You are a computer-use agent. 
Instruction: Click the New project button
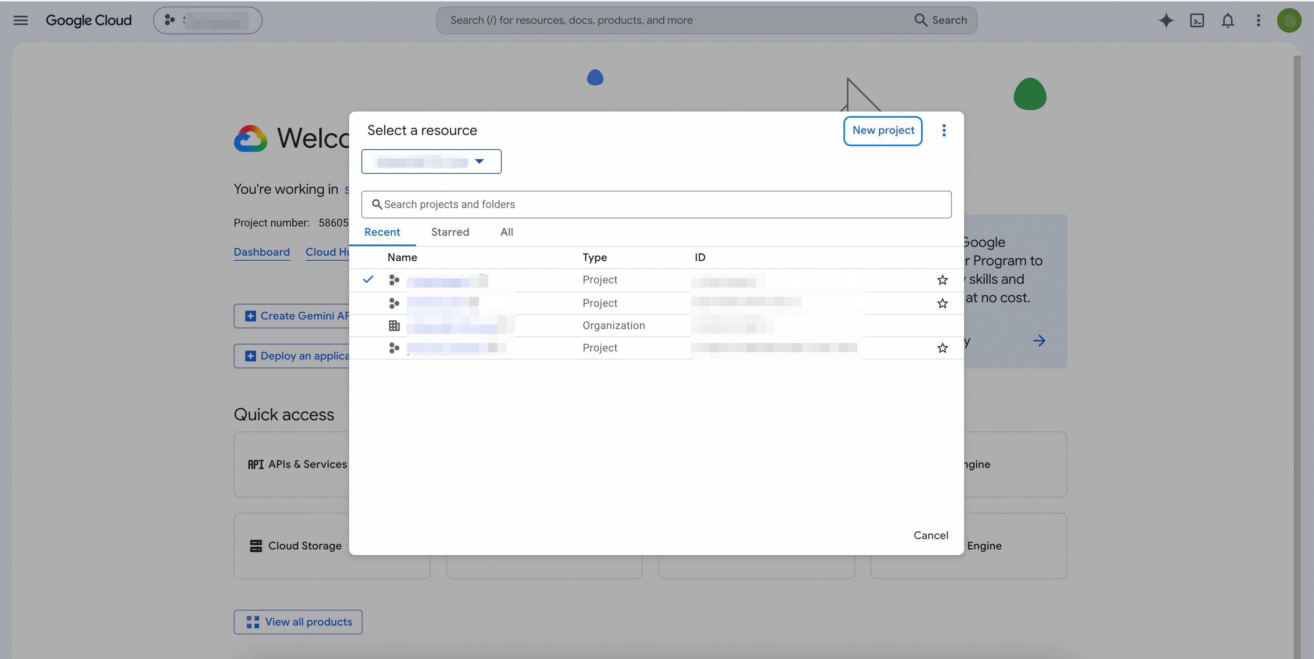pyautogui.click(x=883, y=131)
